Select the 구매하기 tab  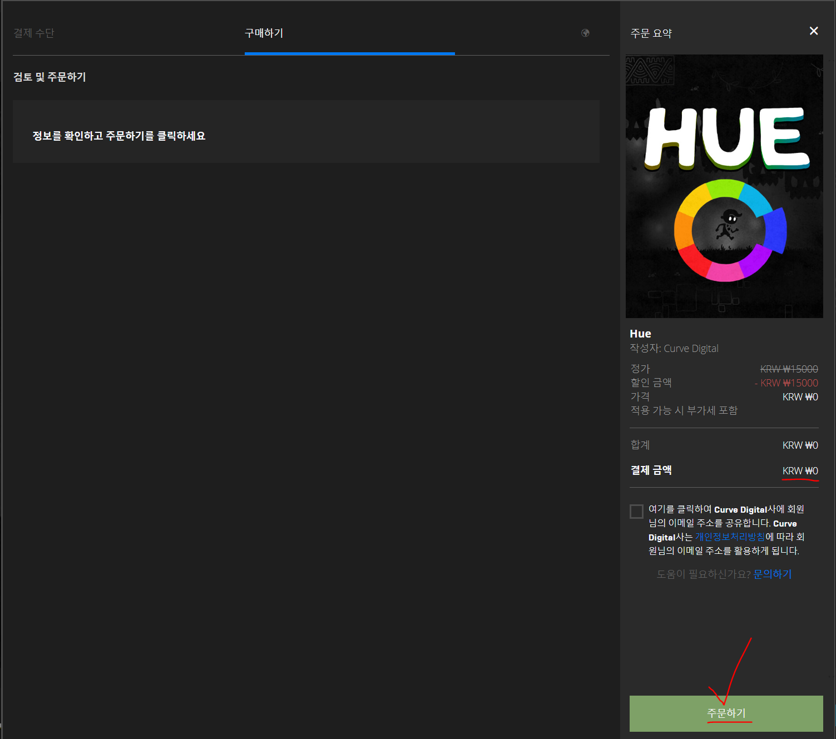click(x=264, y=33)
